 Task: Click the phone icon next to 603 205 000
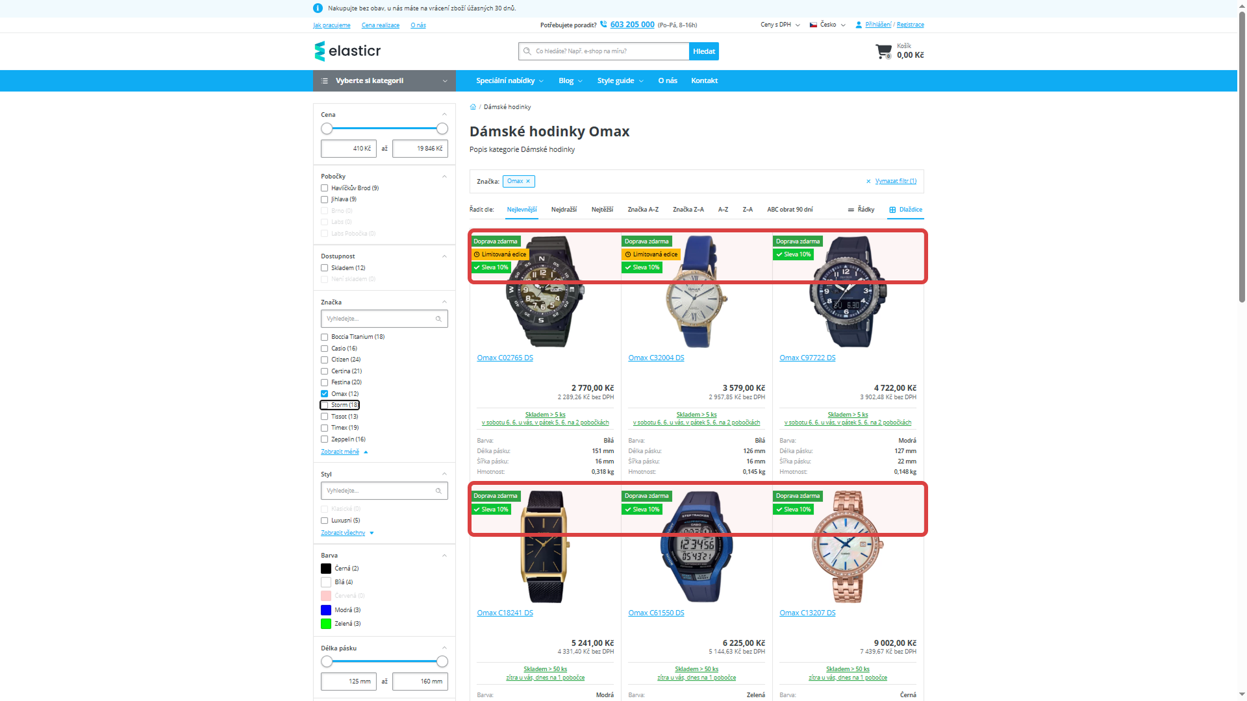tap(603, 24)
